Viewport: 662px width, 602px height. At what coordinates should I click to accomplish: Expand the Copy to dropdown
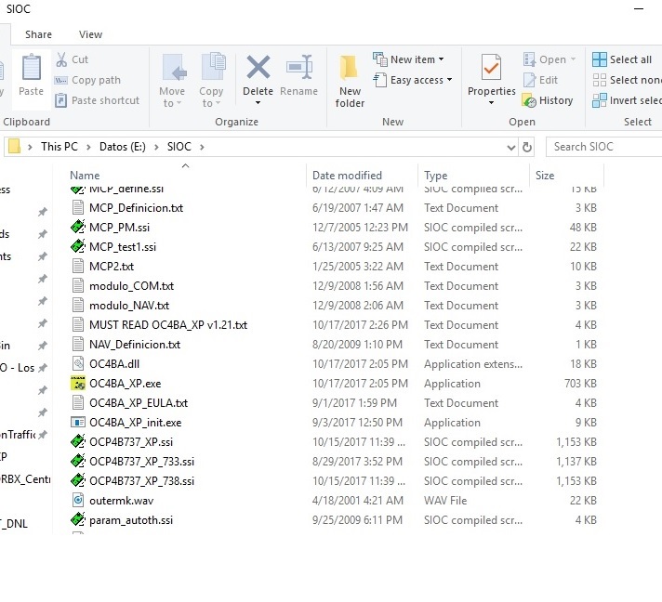click(x=211, y=103)
